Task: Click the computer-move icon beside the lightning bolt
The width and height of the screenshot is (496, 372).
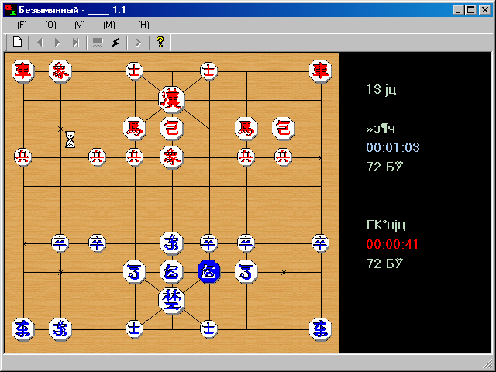Action: [98, 42]
